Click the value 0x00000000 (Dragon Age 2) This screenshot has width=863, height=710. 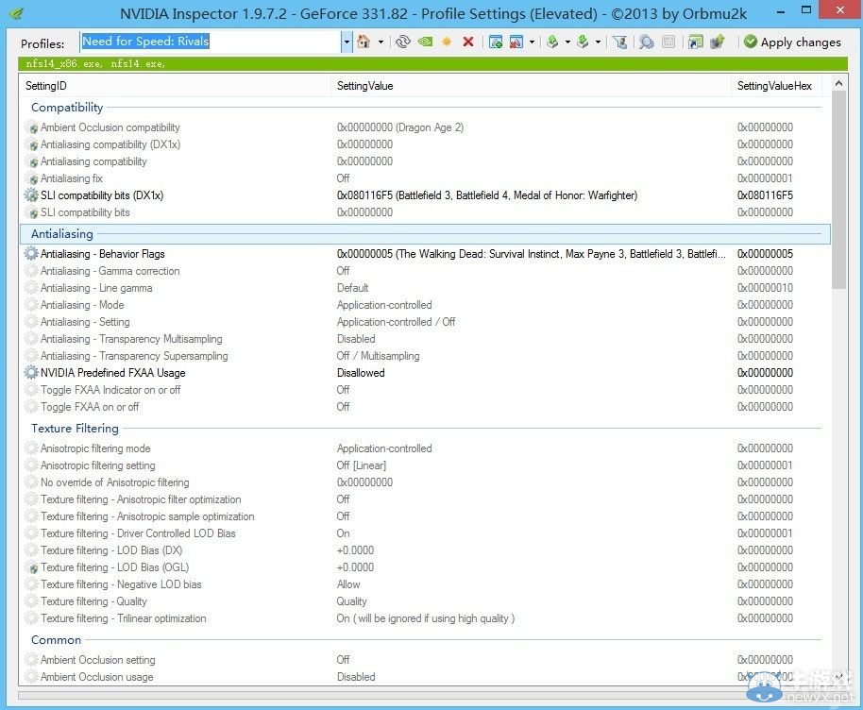pyautogui.click(x=400, y=127)
